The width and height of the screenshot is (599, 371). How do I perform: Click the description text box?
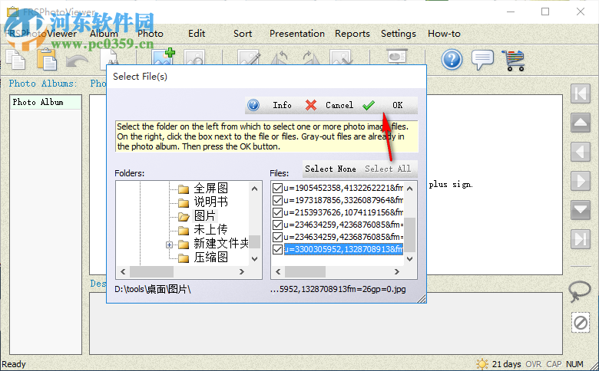(x=326, y=323)
